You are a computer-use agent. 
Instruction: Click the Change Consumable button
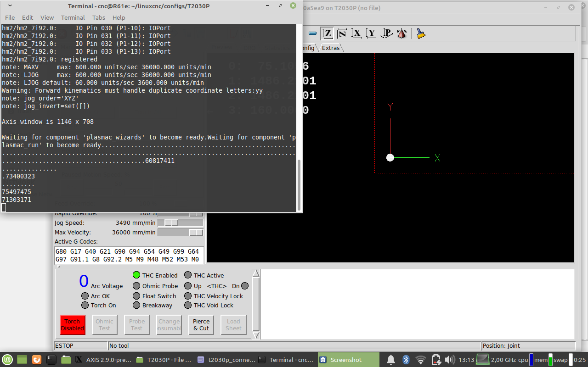pyautogui.click(x=169, y=325)
